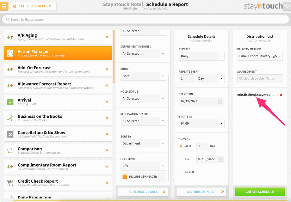Click the Comparison loop arrows icon
The width and height of the screenshot is (291, 202).
[10, 150]
